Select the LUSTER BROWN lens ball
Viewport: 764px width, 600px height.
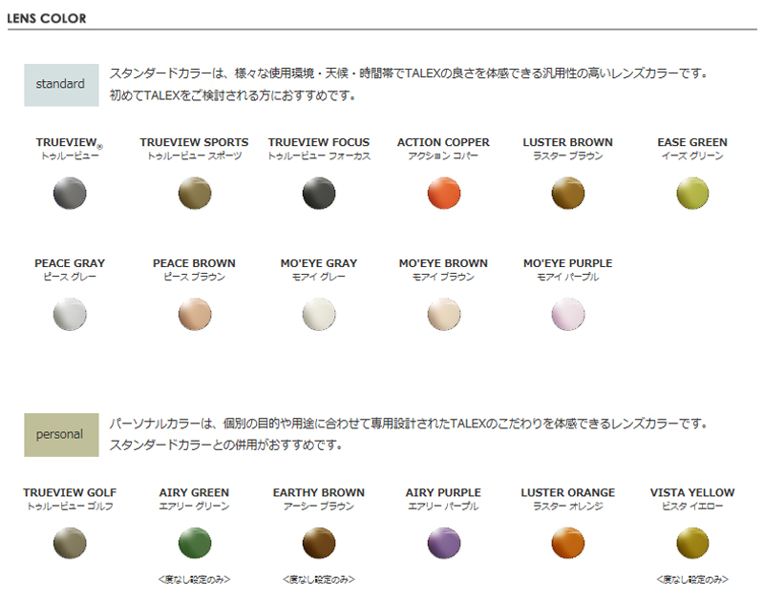click(x=567, y=194)
